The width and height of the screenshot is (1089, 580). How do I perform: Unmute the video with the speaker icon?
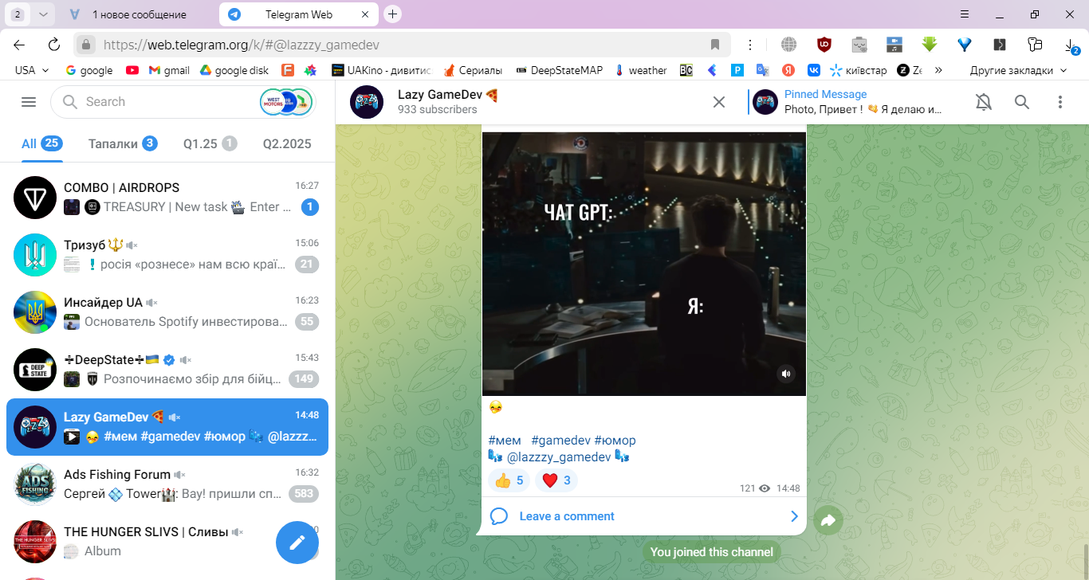coord(786,374)
